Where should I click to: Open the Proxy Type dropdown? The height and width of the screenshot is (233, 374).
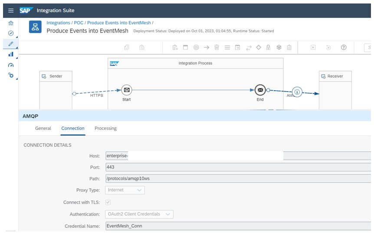pos(125,190)
